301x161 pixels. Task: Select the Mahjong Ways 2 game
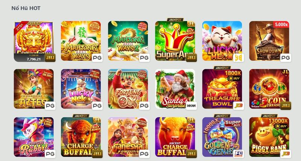(x=128, y=41)
